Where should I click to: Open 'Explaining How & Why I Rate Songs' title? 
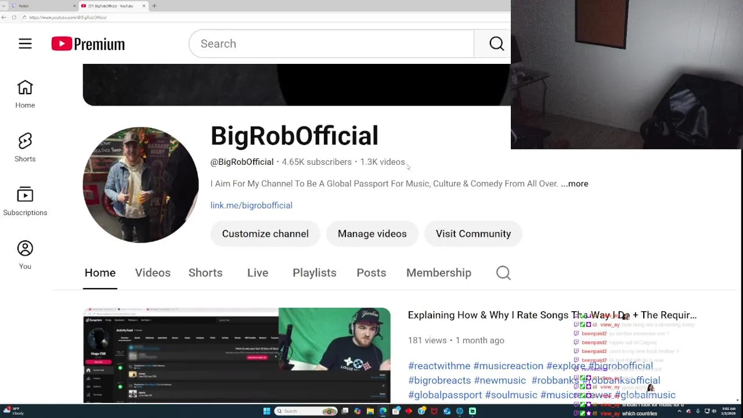tap(552, 315)
